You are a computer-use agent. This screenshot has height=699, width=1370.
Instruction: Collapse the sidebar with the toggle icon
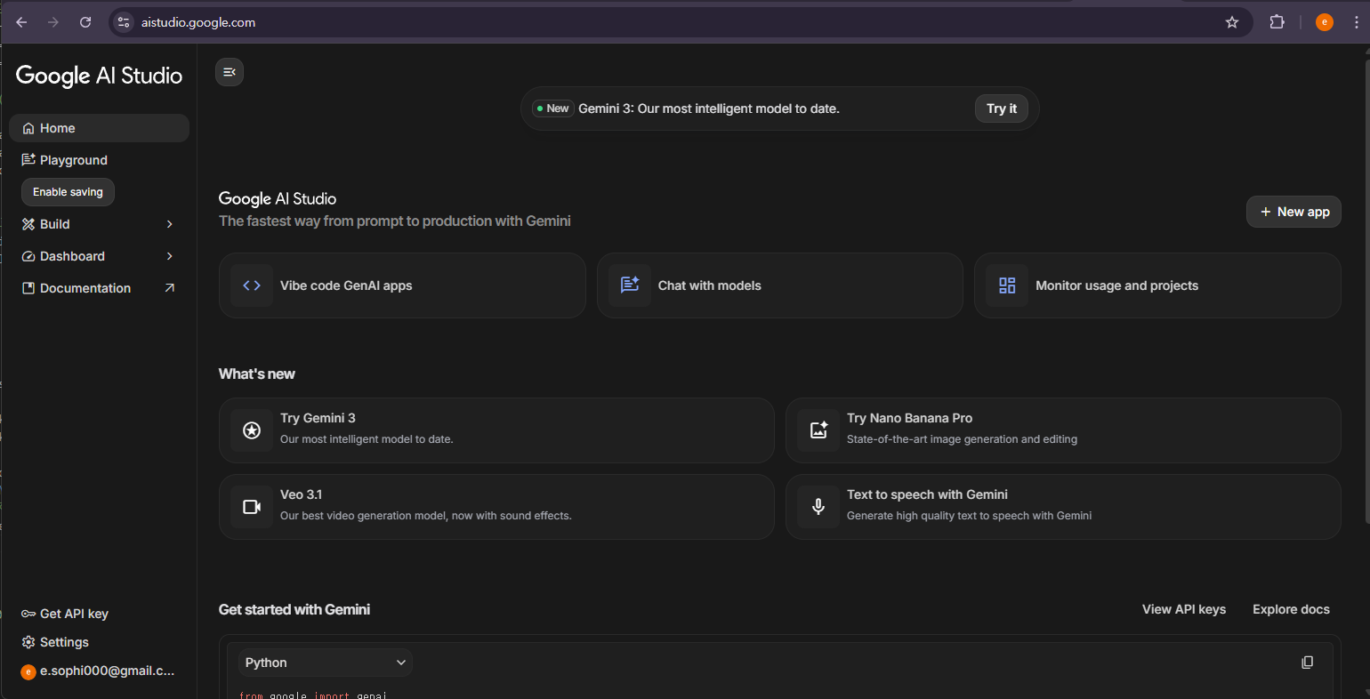[230, 72]
